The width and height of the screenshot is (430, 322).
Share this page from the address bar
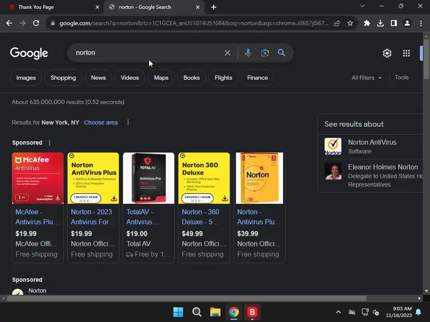click(x=337, y=23)
